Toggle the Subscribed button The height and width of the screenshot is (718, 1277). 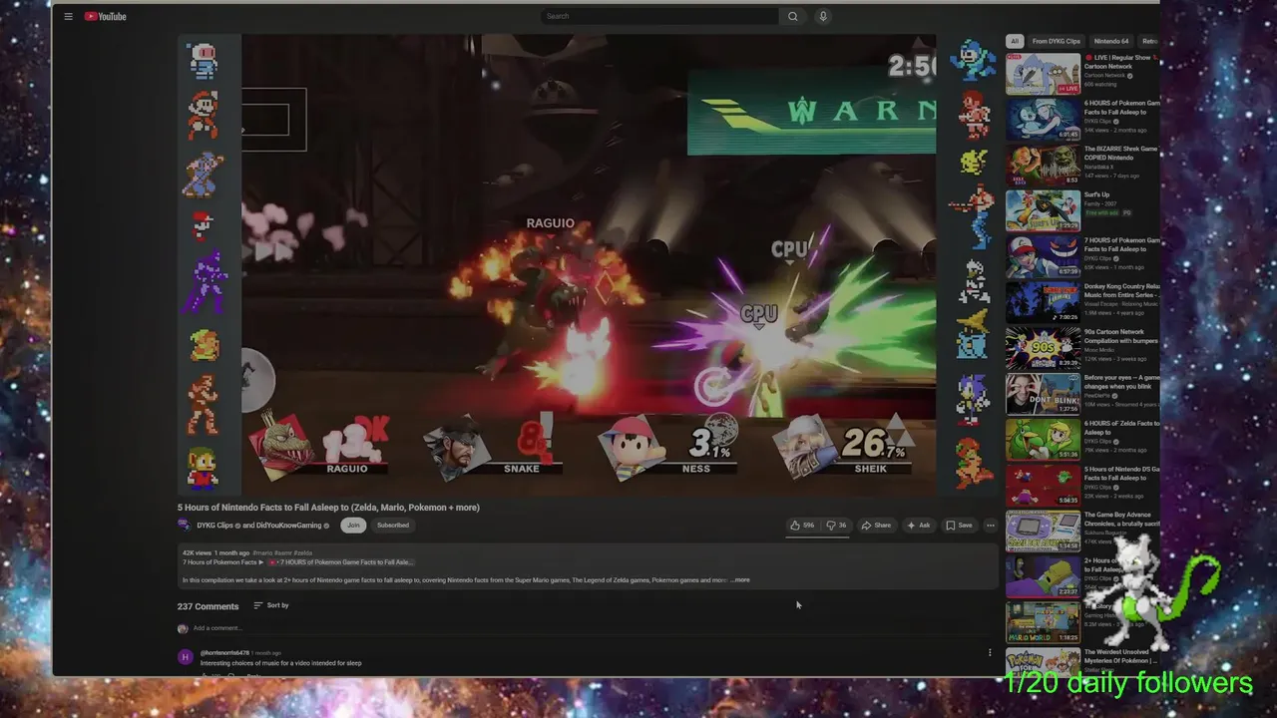click(x=393, y=526)
